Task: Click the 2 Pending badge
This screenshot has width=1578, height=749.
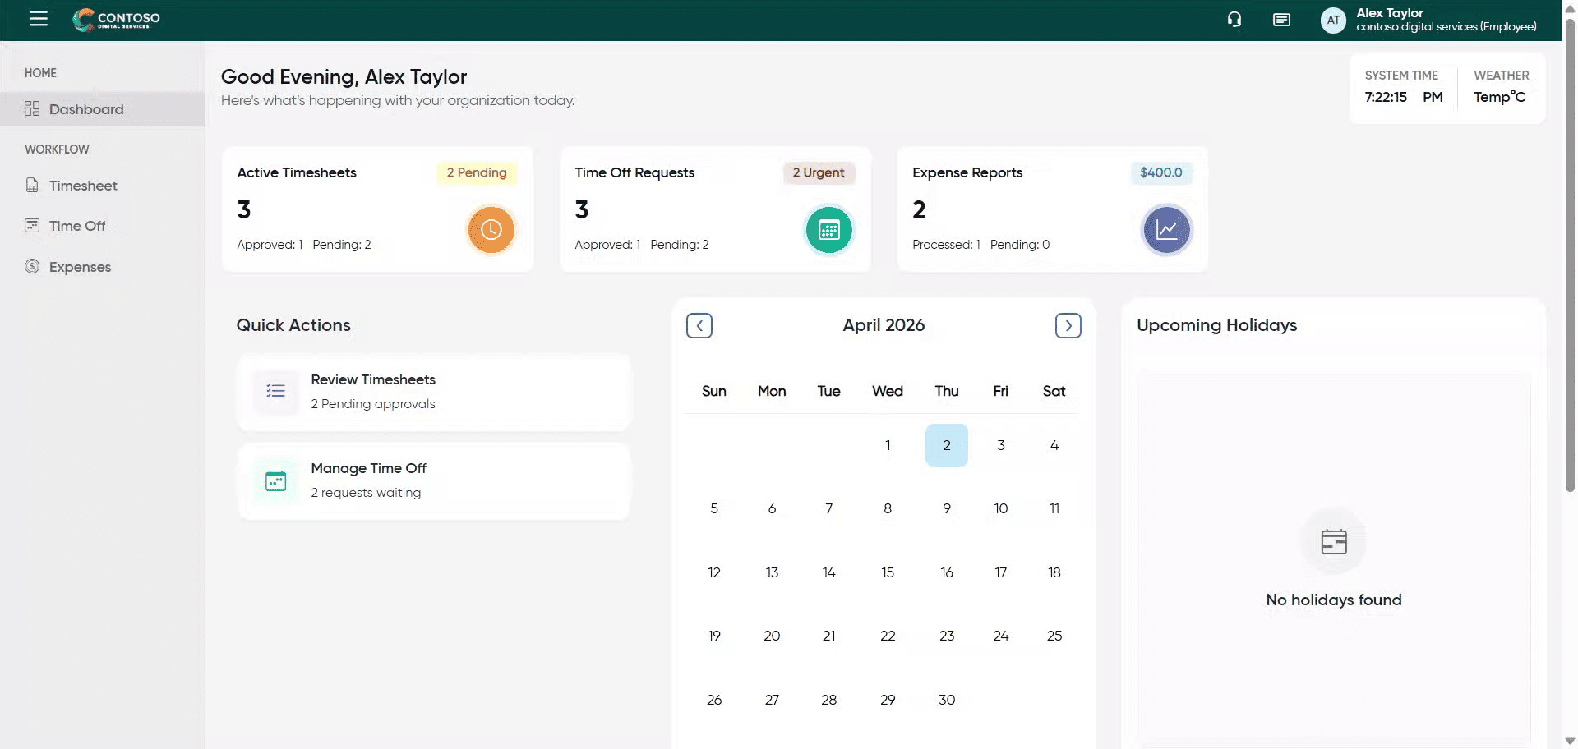Action: click(477, 172)
